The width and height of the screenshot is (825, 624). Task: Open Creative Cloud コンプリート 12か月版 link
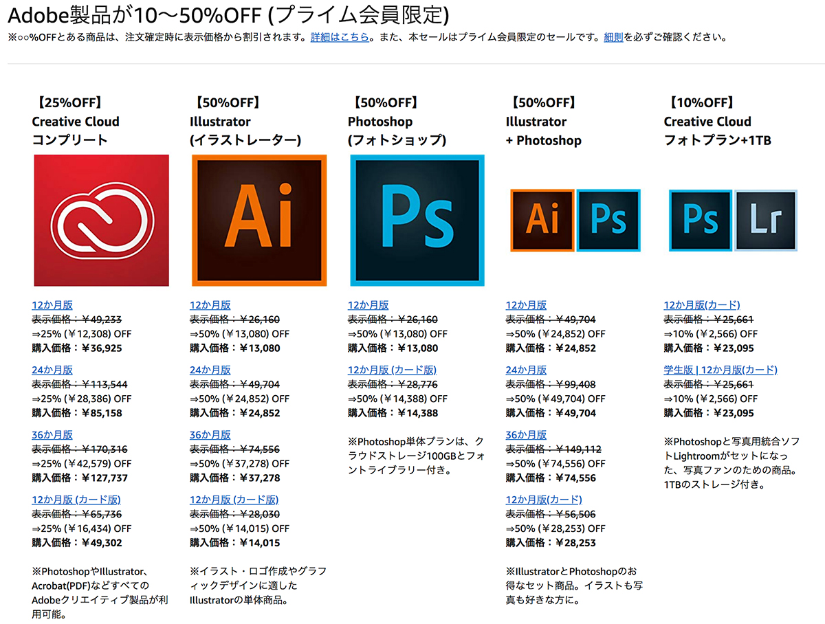(52, 305)
